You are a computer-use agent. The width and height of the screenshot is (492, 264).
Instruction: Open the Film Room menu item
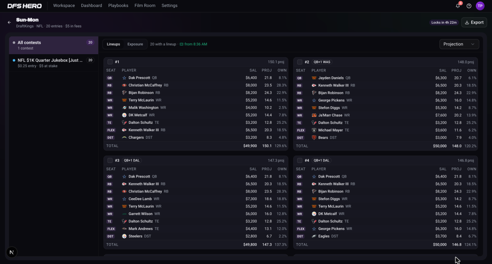coord(145,6)
